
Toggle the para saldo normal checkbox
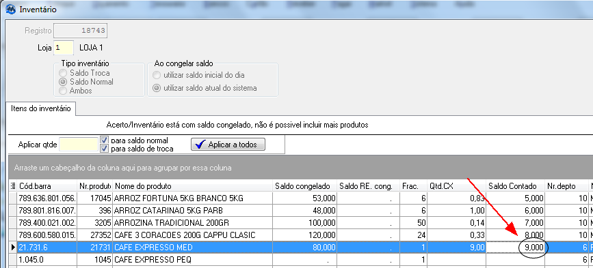pos(105,140)
